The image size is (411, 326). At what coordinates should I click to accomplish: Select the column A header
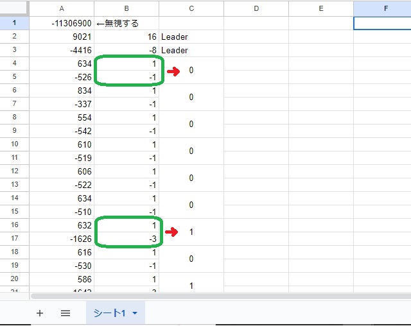point(61,8)
